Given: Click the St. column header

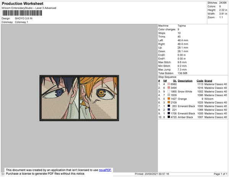Looking at the screenshot, I should (x=175, y=81).
